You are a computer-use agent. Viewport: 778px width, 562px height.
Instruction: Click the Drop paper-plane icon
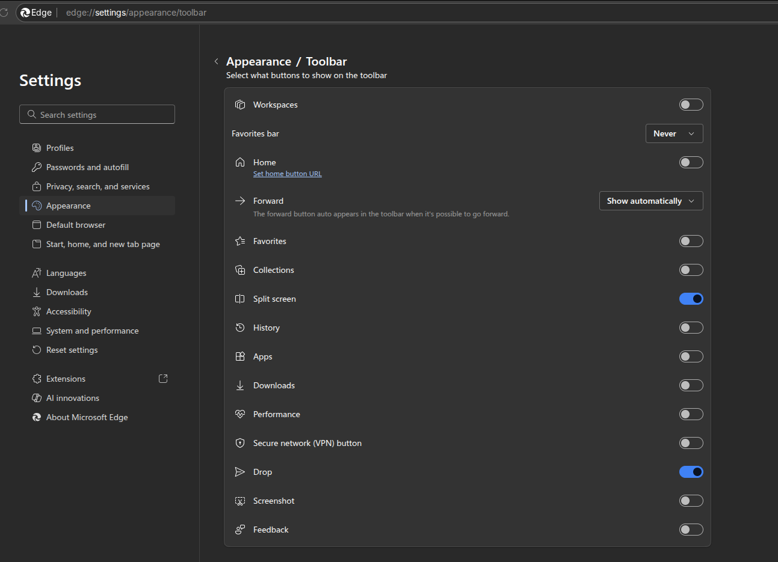pos(240,472)
